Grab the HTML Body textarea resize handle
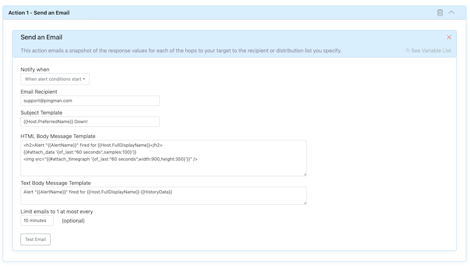470x267 pixels. point(304,174)
